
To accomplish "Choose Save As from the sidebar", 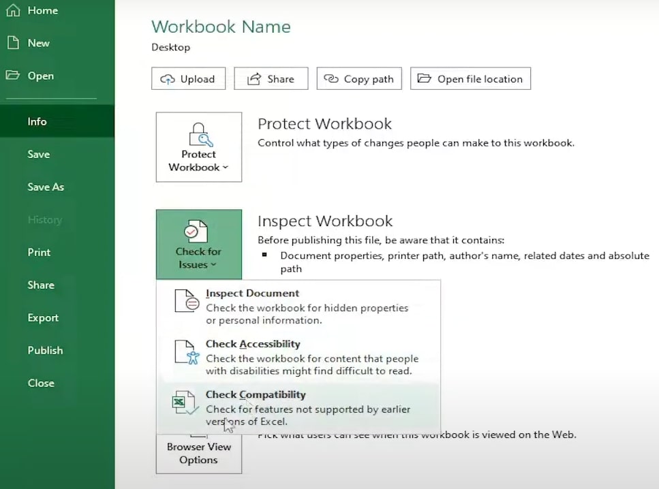I will pos(46,187).
